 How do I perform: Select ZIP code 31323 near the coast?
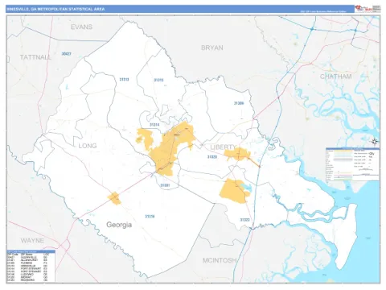[244, 220]
